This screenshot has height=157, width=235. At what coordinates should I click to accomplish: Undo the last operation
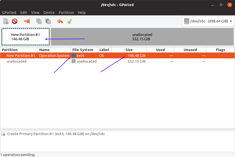click(x=60, y=21)
